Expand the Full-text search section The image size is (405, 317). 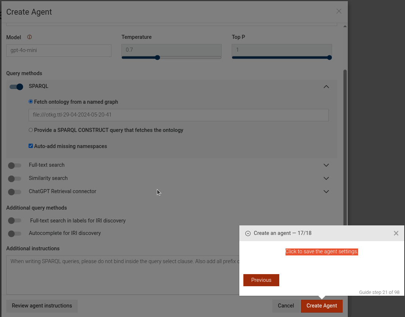click(326, 165)
